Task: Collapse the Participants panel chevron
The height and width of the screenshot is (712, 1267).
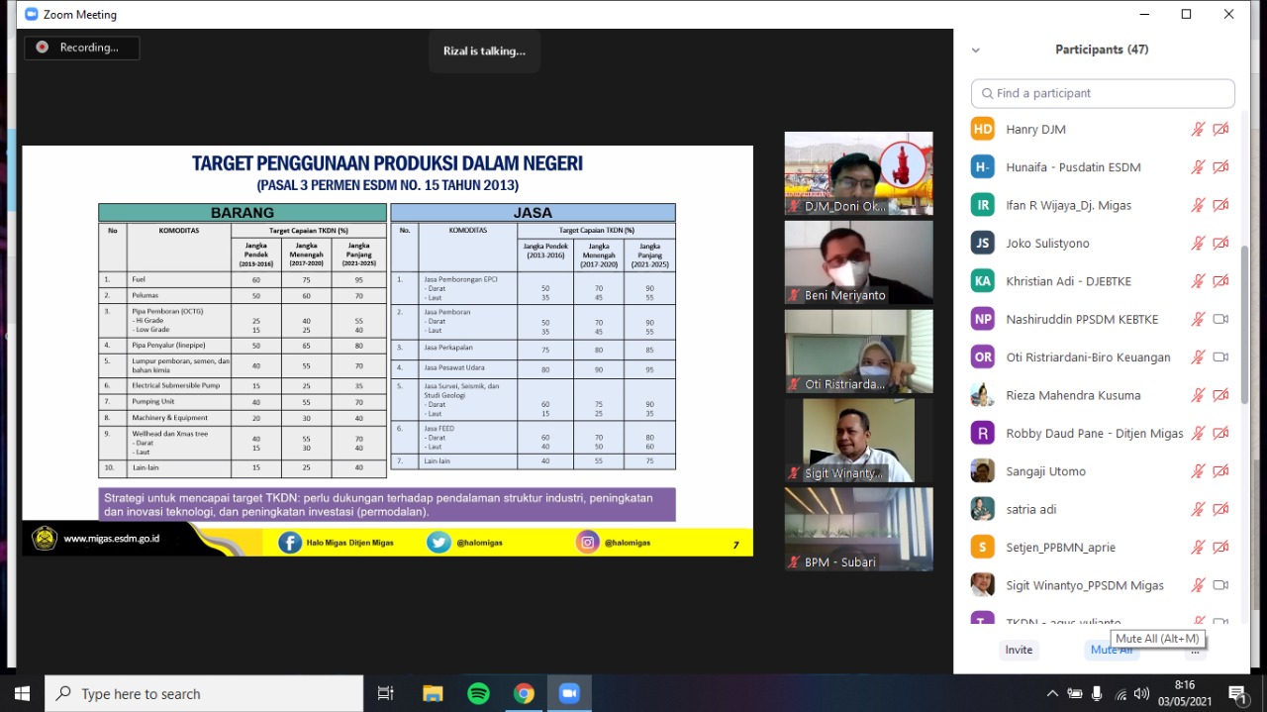Action: tap(976, 50)
